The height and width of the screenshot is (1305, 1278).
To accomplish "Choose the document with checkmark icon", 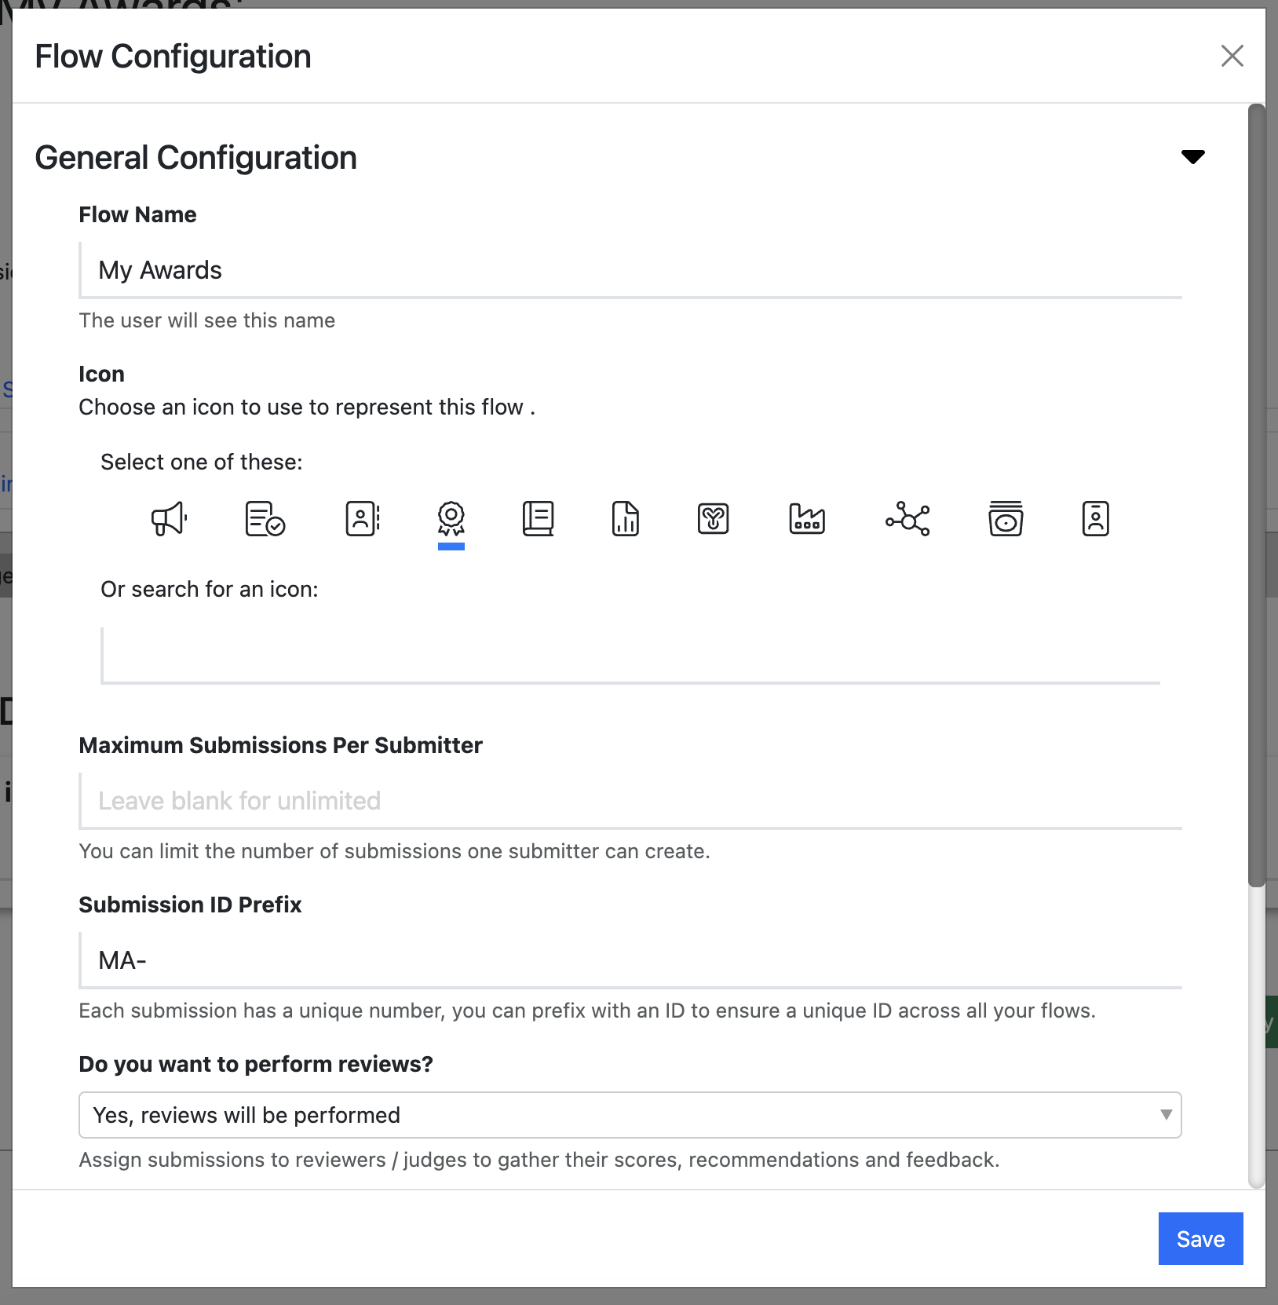I will (265, 519).
